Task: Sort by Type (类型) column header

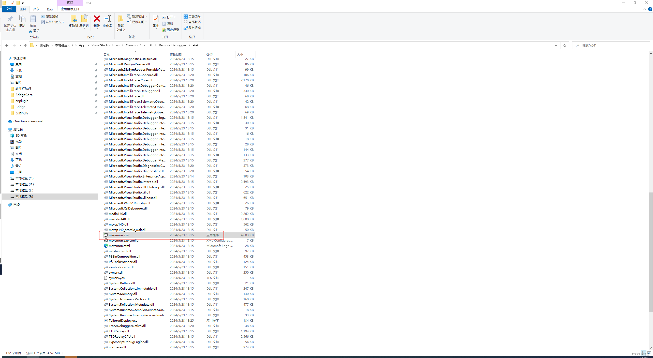Action: (210, 54)
